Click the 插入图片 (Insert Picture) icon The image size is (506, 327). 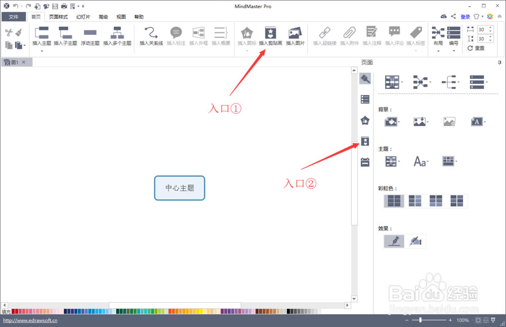tap(295, 35)
